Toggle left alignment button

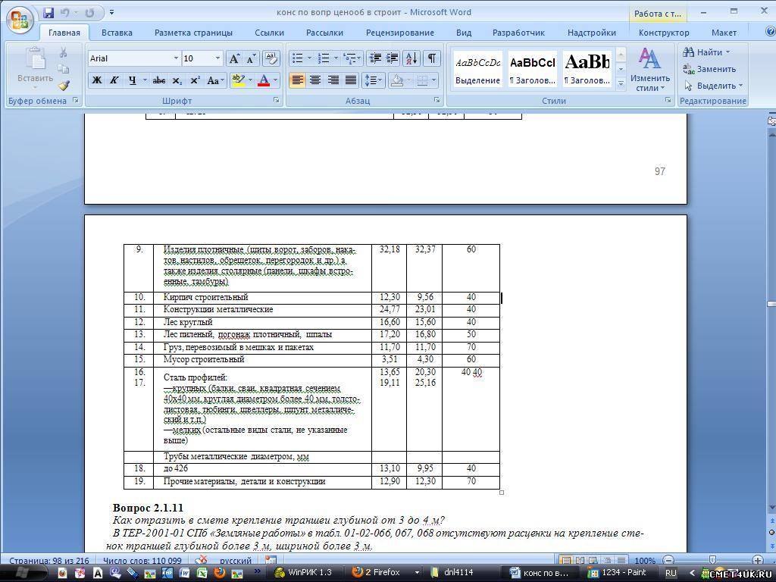coord(297,80)
